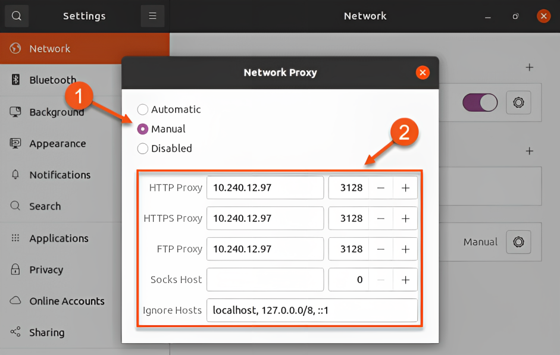
Task: Select the Disabled proxy radio button
Action: [142, 149]
